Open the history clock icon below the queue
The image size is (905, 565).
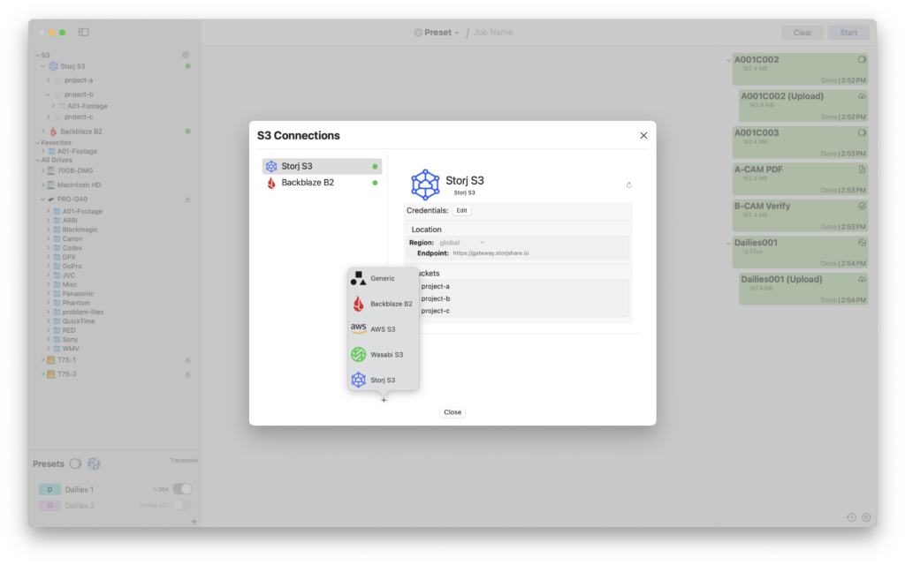[851, 517]
